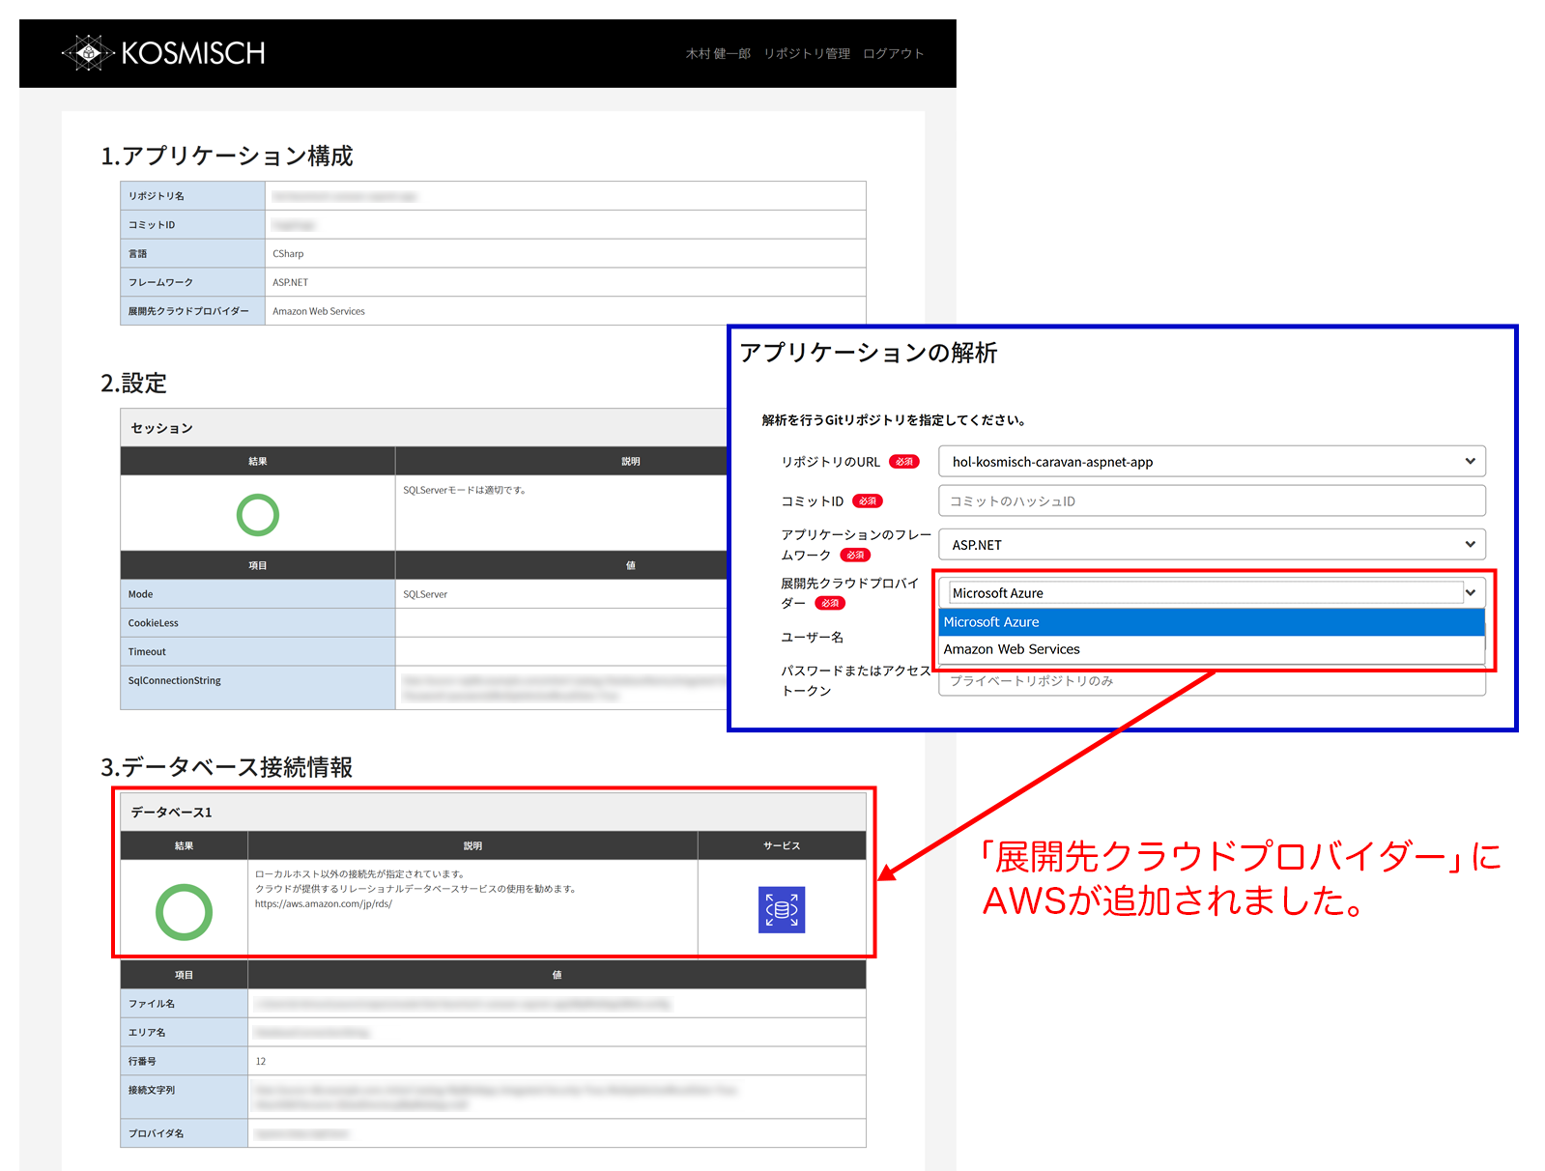
Task: Click the 行番号 value 12
Action: (x=261, y=1061)
